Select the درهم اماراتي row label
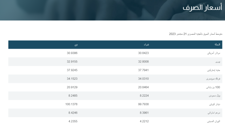Image resolution: width=225 pixels, height=128 pixels. [x=214, y=113]
